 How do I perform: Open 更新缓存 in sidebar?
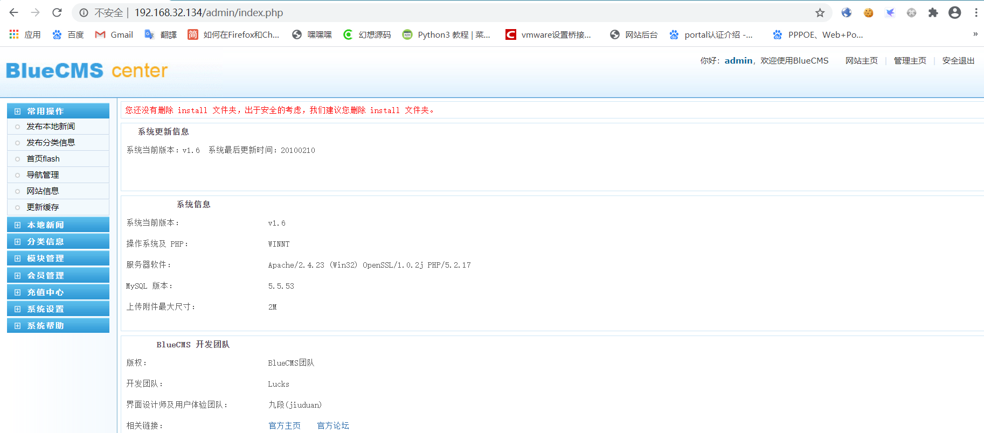(43, 207)
